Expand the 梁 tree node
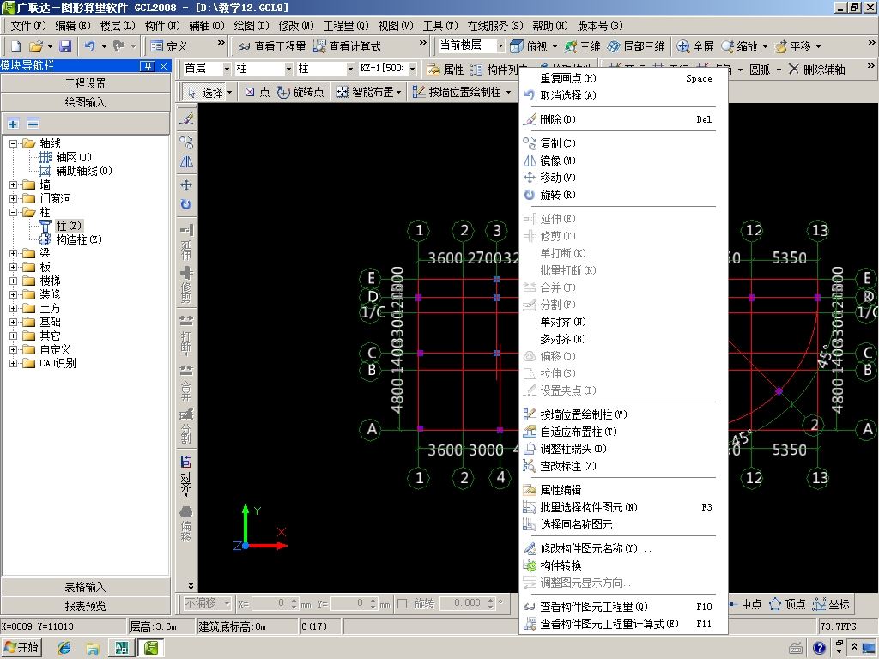879x659 pixels. pyautogui.click(x=14, y=253)
